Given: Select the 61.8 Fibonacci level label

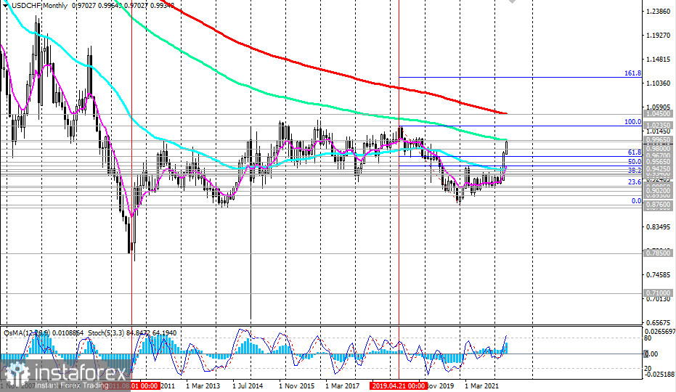Looking at the screenshot, I should pos(634,152).
